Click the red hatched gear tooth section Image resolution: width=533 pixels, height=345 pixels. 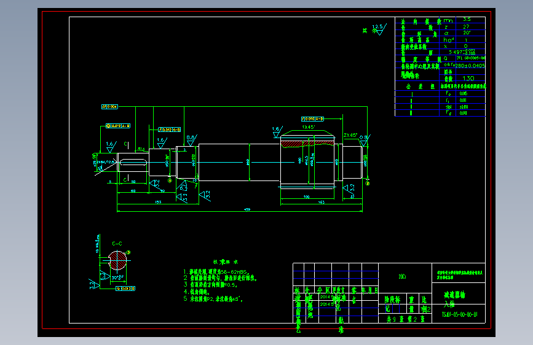(x=307, y=143)
